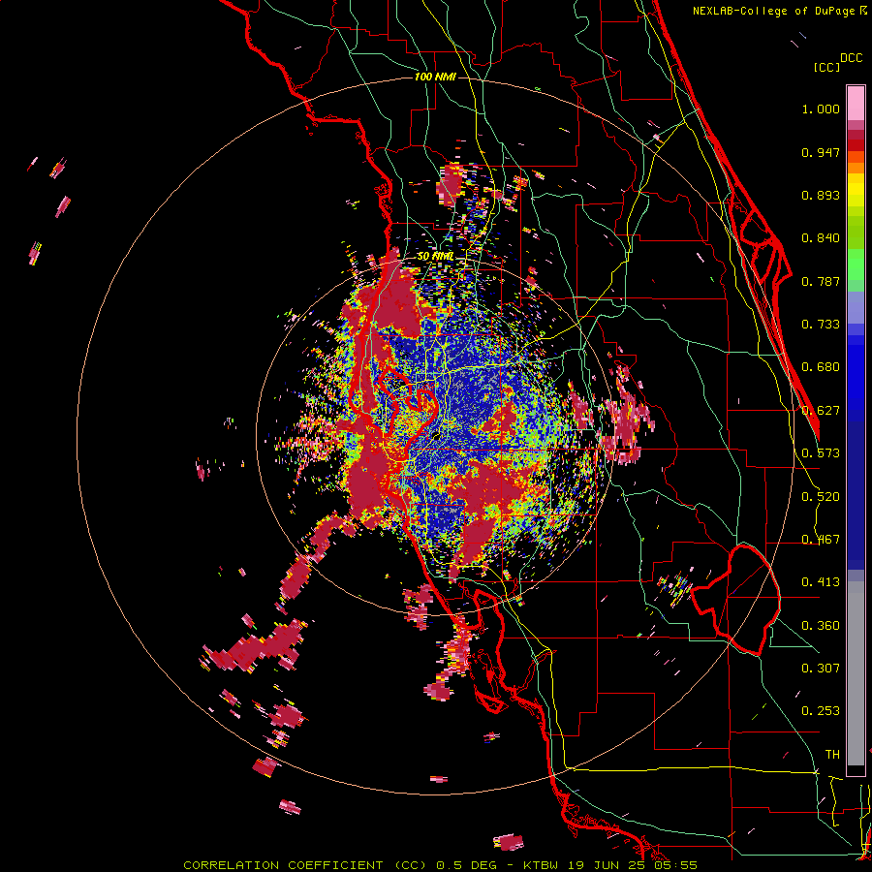
Task: Click the 0.787 value on color scale
Action: tap(821, 281)
